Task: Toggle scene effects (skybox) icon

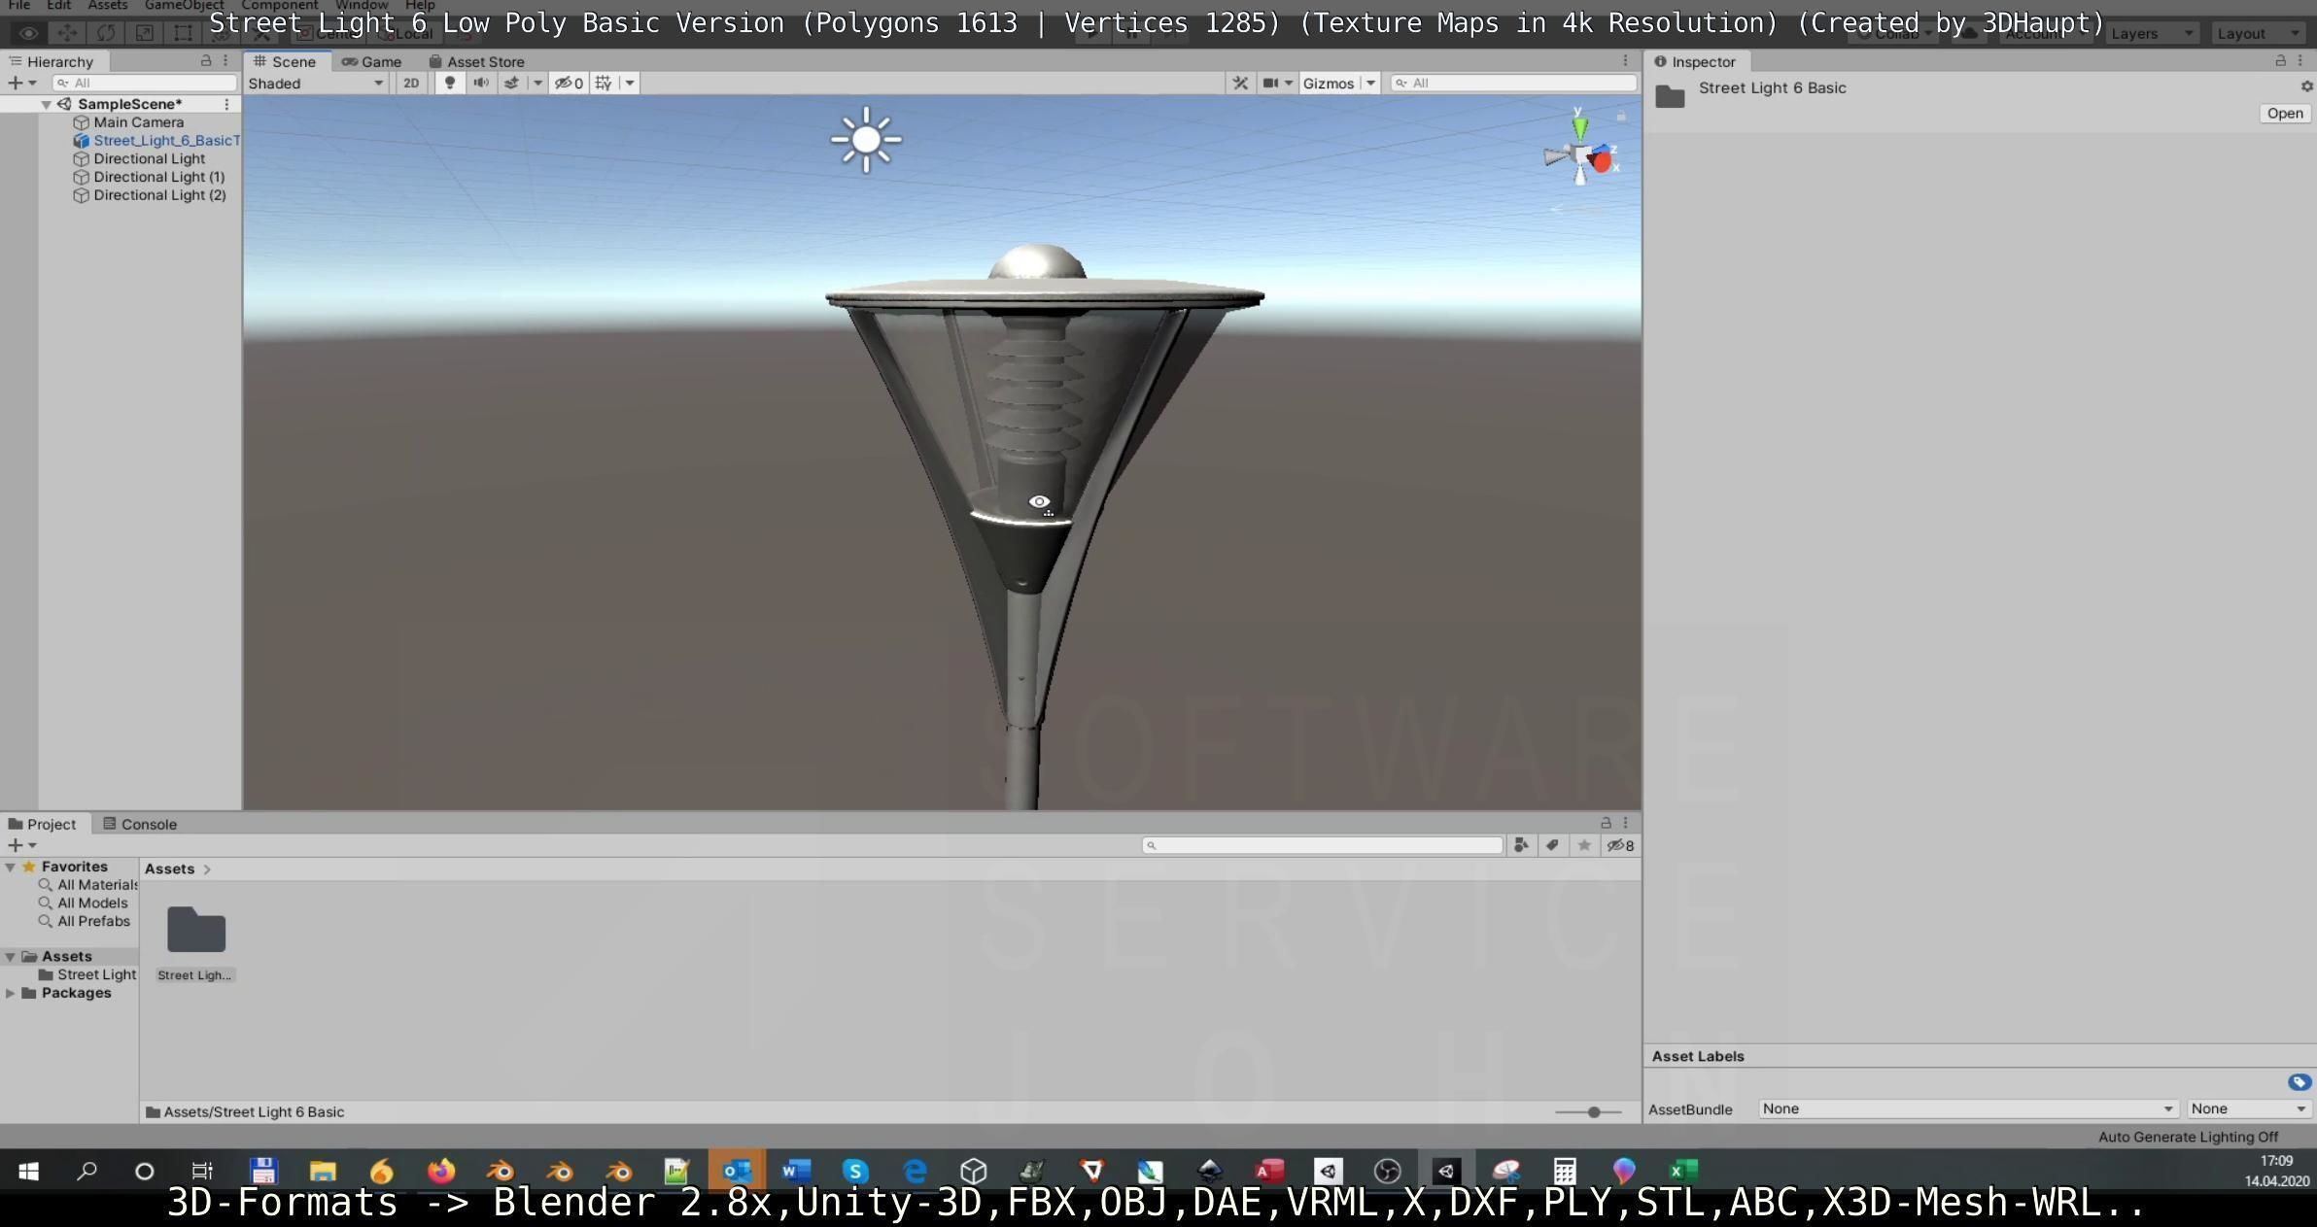Action: click(511, 84)
